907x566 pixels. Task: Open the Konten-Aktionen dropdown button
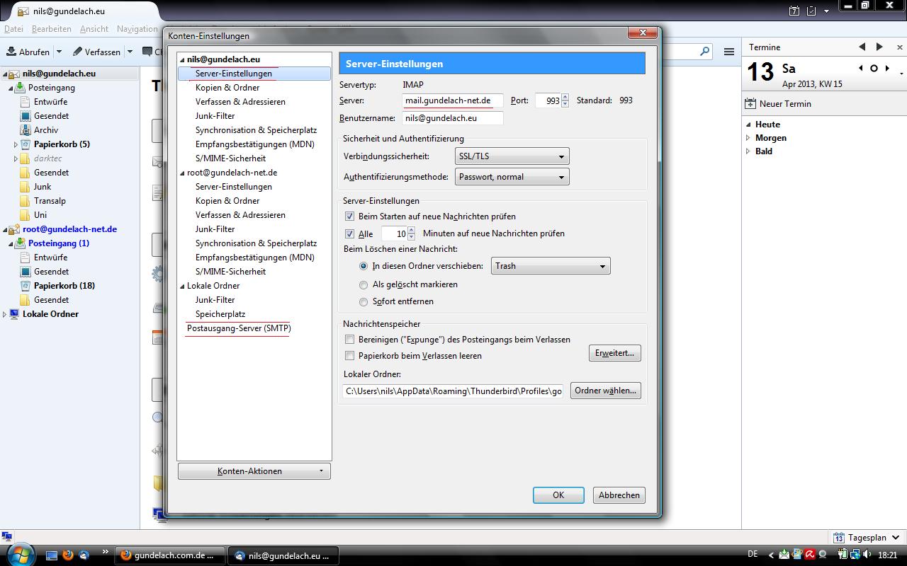[x=254, y=471]
